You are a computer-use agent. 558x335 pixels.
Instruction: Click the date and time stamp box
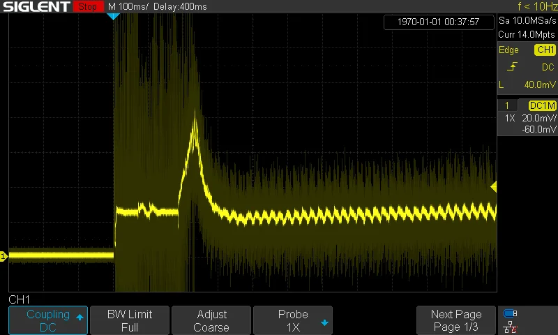[438, 22]
